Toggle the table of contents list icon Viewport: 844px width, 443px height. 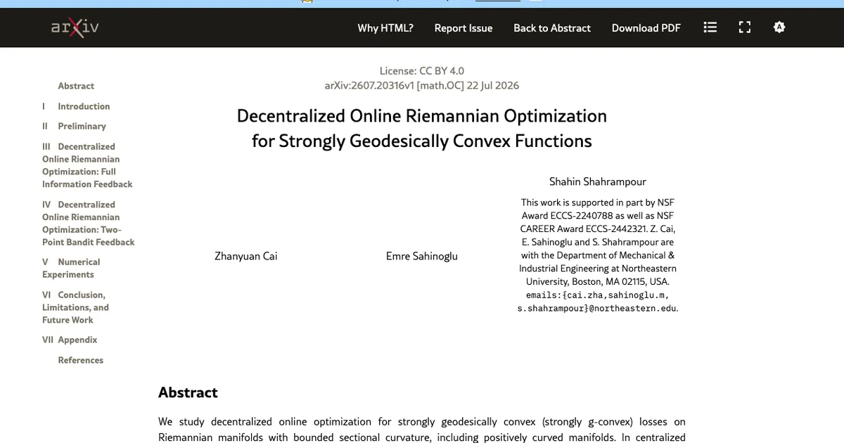710,27
